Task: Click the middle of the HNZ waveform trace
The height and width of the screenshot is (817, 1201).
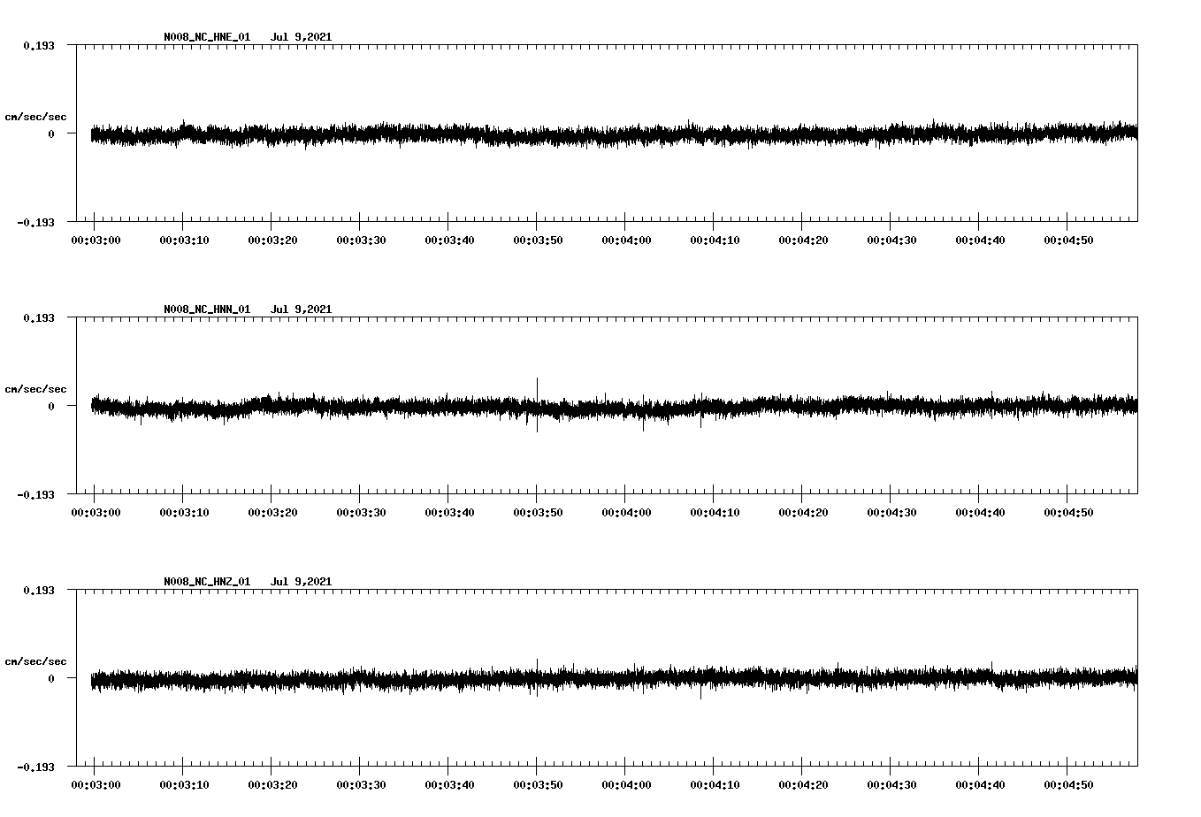Action: click(x=610, y=679)
